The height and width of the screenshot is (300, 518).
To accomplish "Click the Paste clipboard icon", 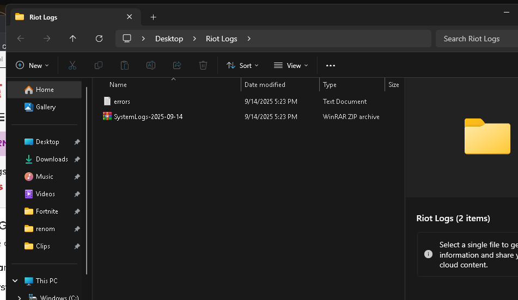I will click(x=125, y=65).
